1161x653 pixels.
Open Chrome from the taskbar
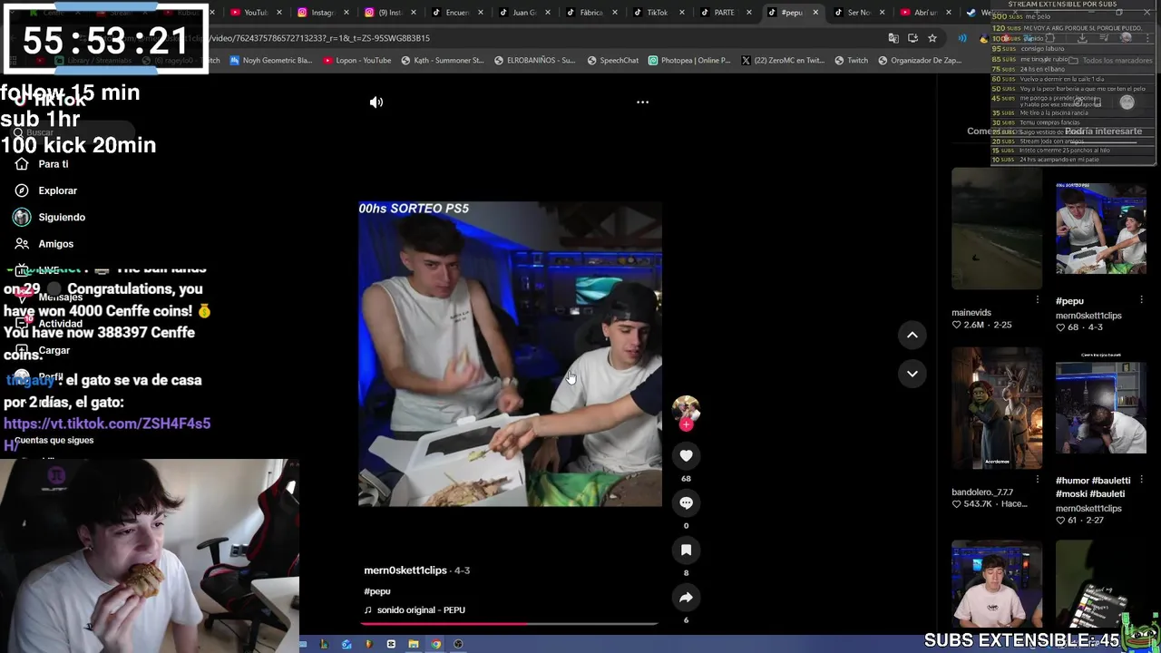[436, 644]
